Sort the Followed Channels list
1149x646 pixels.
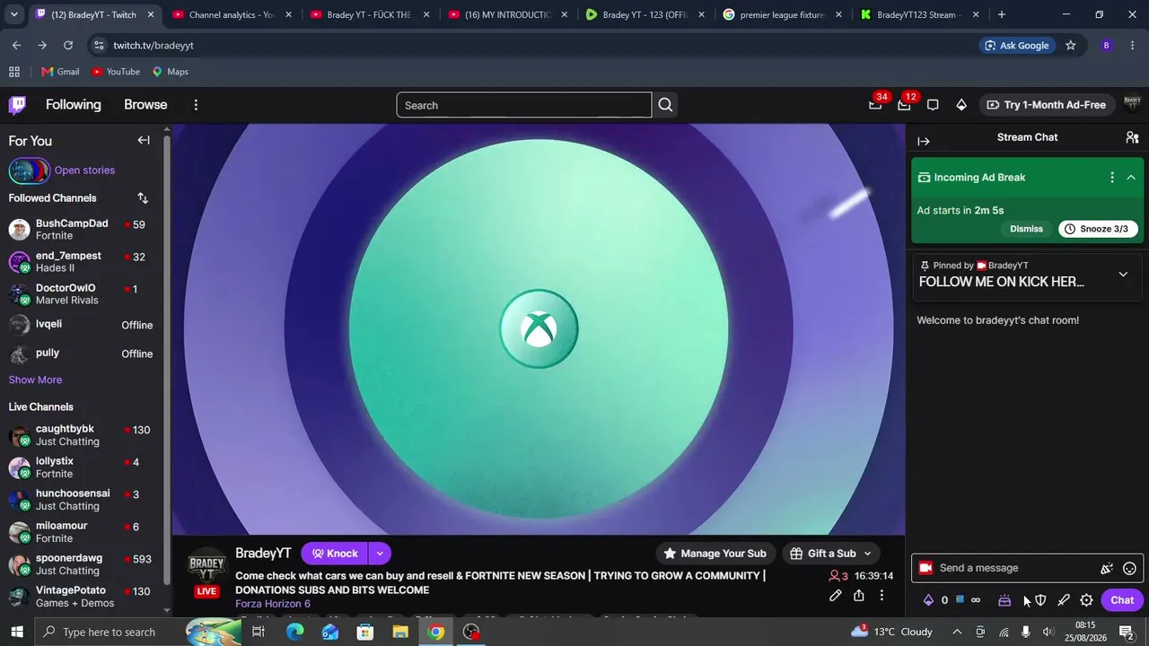coord(143,197)
